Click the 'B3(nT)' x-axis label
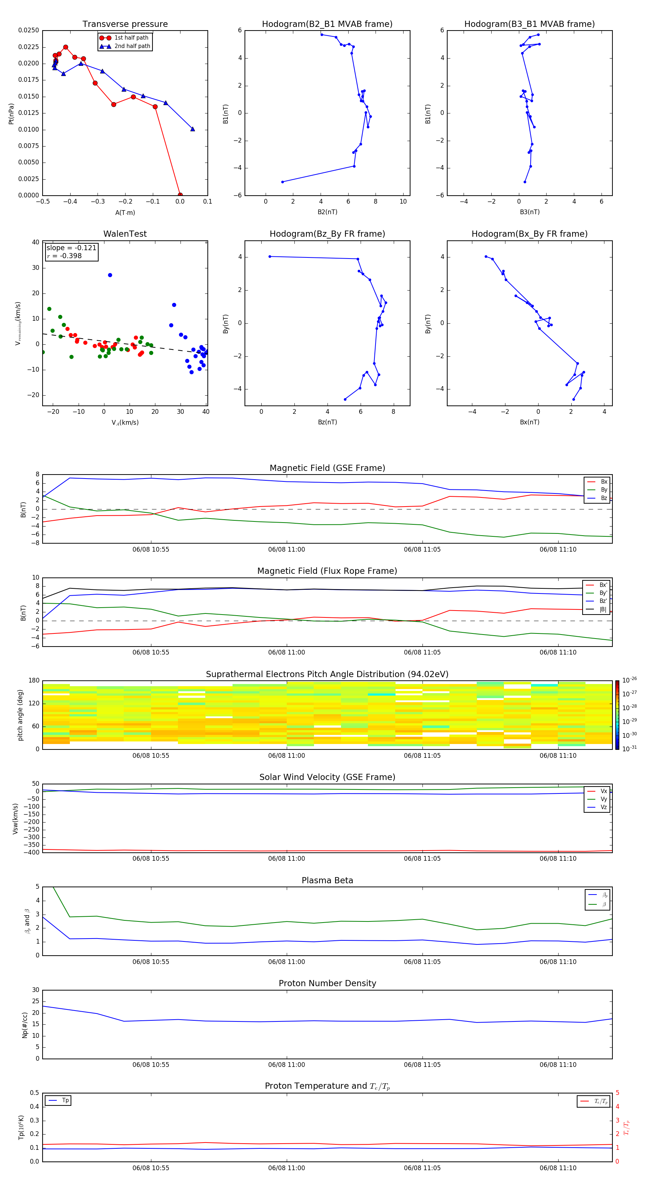Image resolution: width=655 pixels, height=1200 pixels. 529,212
